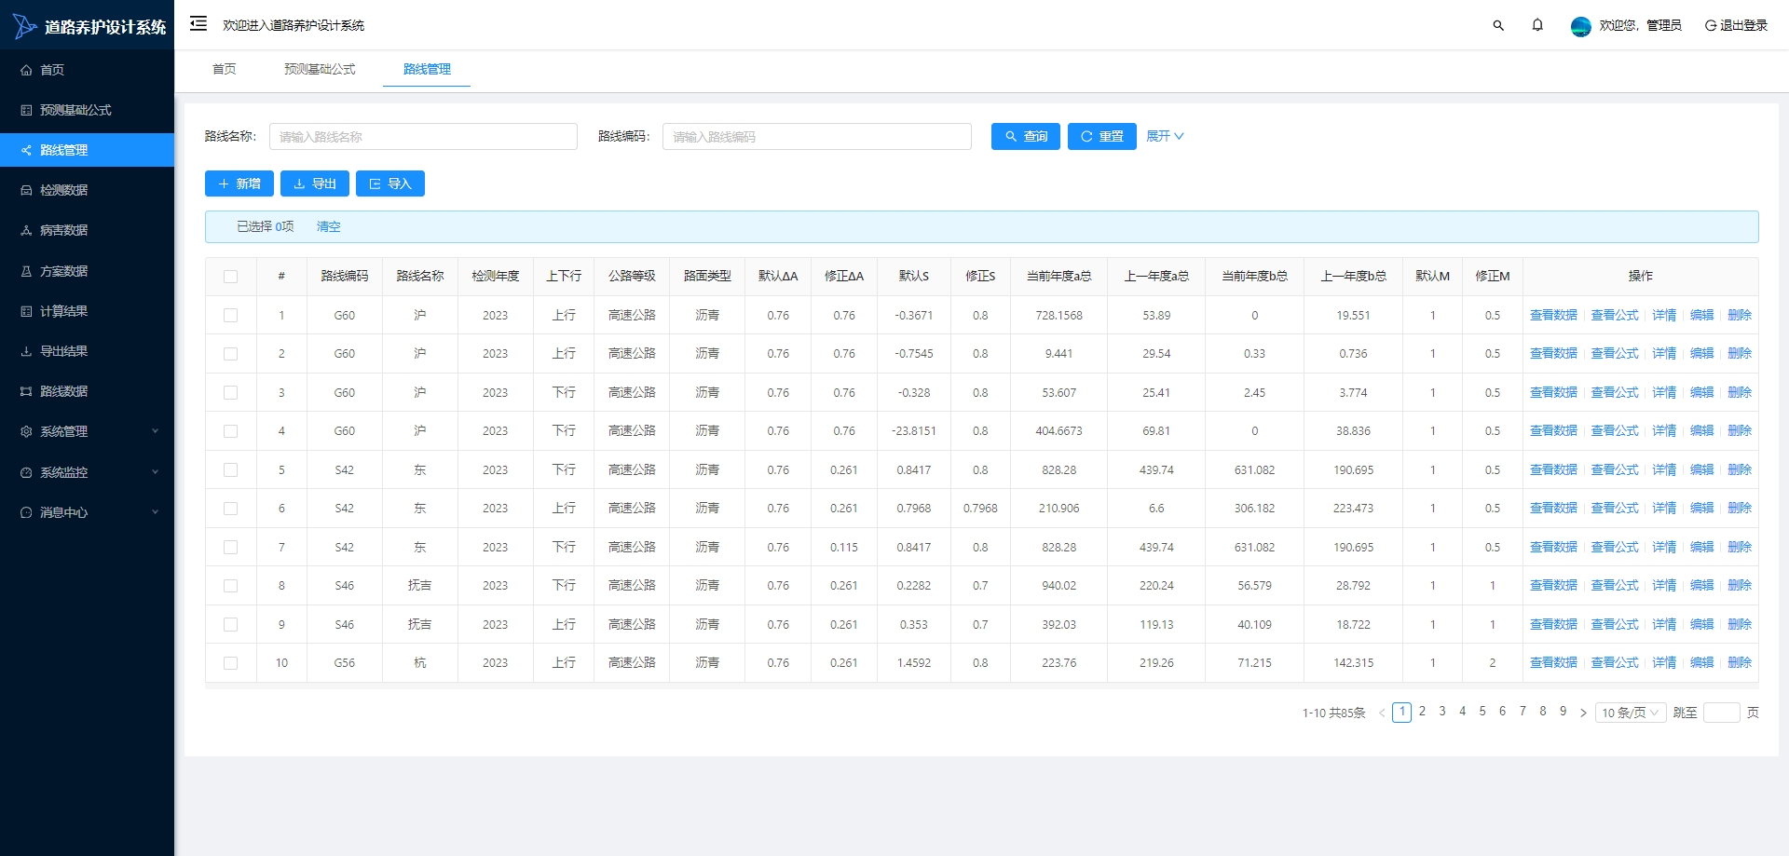The image size is (1789, 856).
Task: Collapse sidebar with the hamburger menu icon
Action: click(198, 23)
